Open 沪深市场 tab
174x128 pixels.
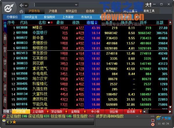pos(34,11)
